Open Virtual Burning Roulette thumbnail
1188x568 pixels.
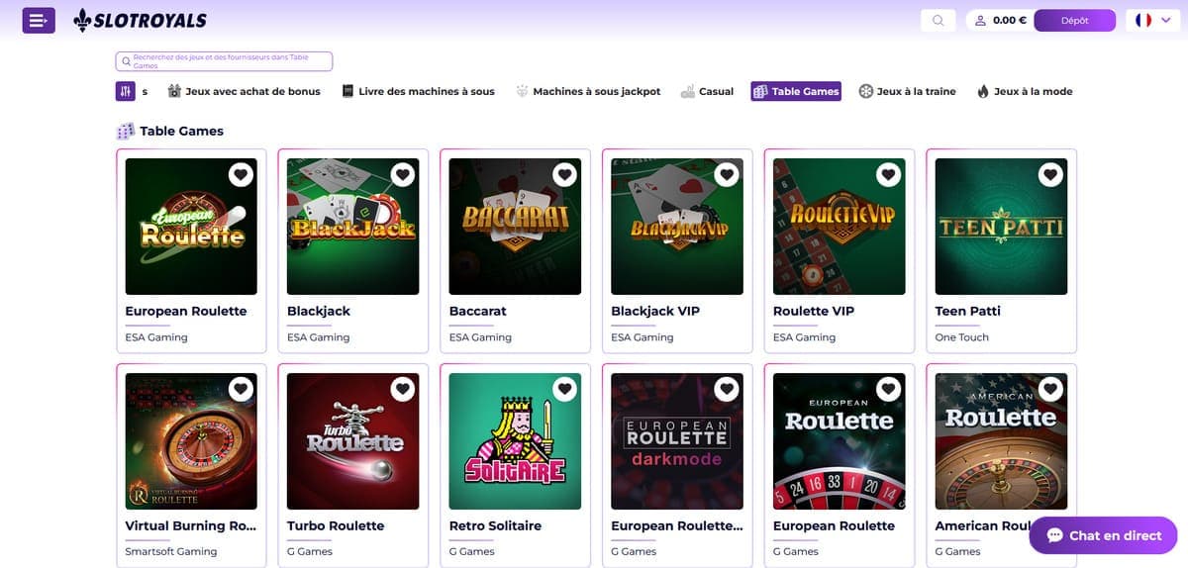pyautogui.click(x=191, y=441)
